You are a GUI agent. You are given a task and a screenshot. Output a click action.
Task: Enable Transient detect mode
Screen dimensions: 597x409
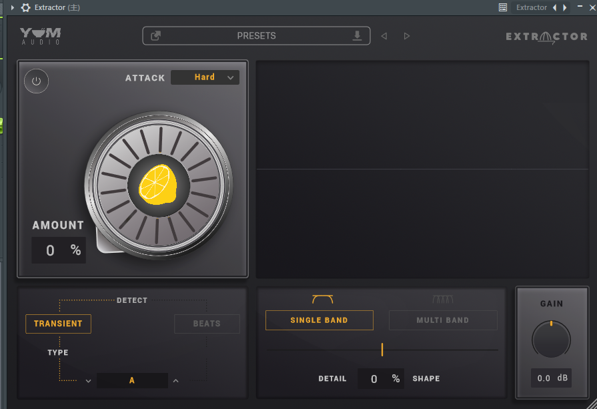tap(58, 324)
